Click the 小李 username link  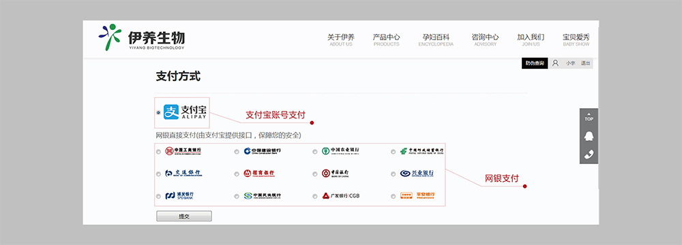(x=570, y=63)
